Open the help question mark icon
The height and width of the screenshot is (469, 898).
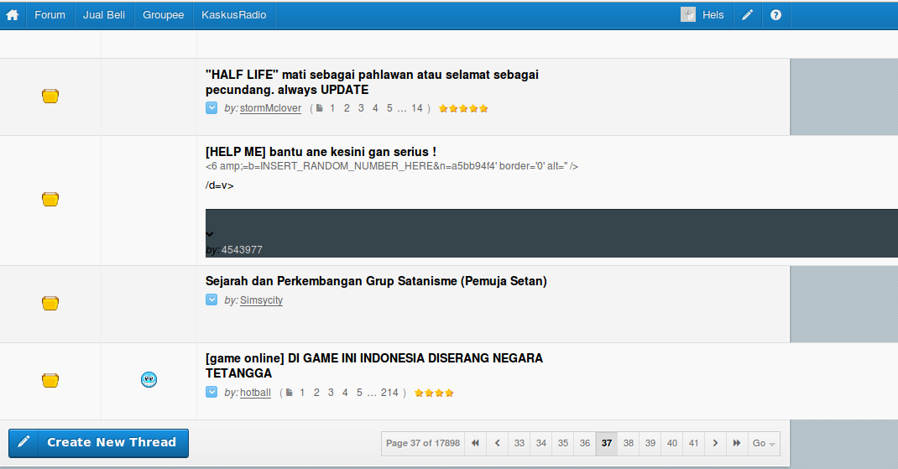tap(775, 15)
